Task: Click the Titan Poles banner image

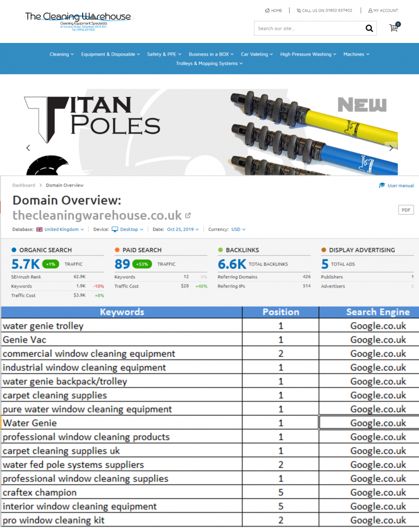Action: click(x=211, y=132)
